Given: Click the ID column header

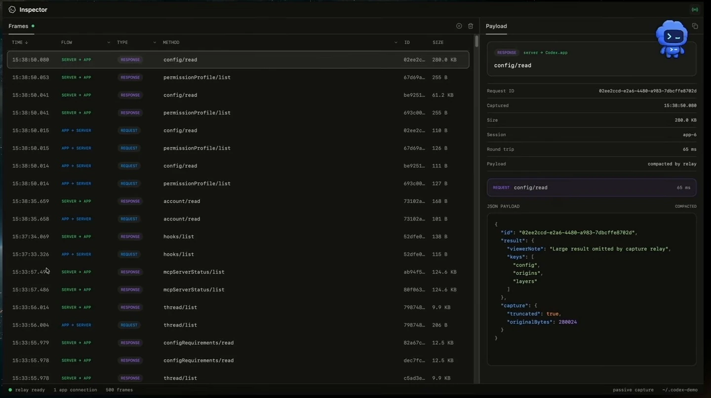Looking at the screenshot, I should pyautogui.click(x=407, y=42).
